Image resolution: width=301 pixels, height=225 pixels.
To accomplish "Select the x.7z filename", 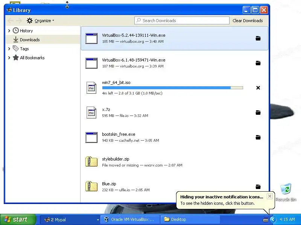I will pyautogui.click(x=106, y=109).
